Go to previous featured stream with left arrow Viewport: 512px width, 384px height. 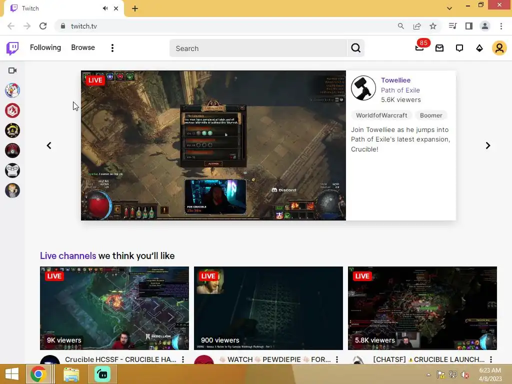click(x=49, y=145)
